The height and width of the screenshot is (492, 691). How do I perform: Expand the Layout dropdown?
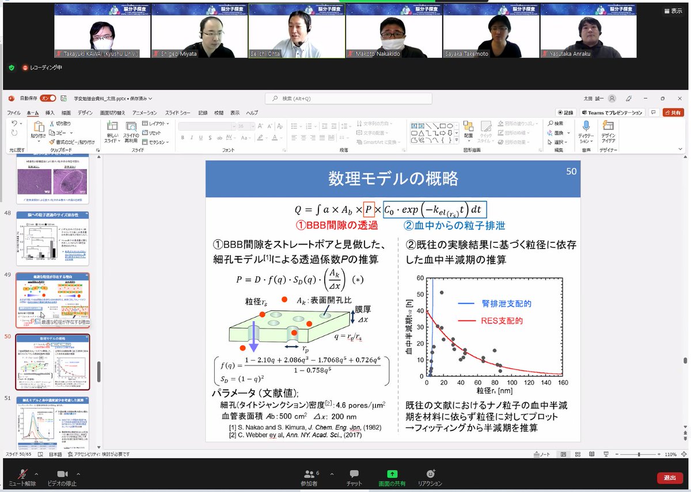click(x=156, y=123)
